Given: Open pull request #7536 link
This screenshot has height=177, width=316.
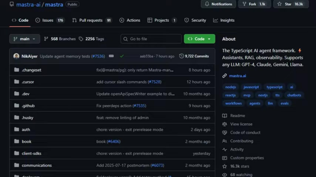Looking at the screenshot, I should [98, 56].
